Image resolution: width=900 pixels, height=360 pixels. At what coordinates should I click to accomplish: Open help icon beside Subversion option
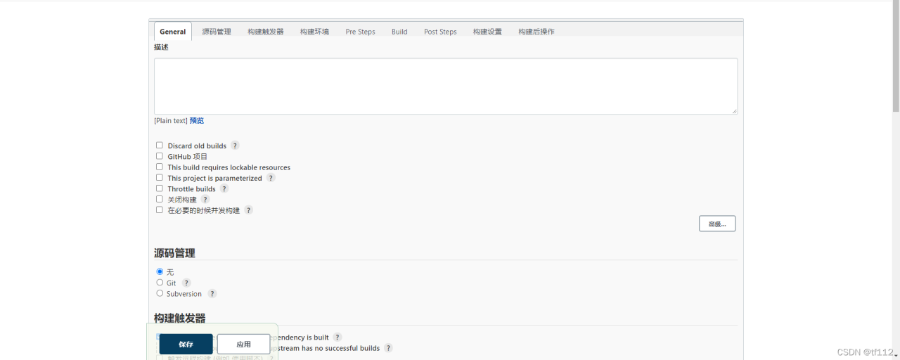(212, 293)
